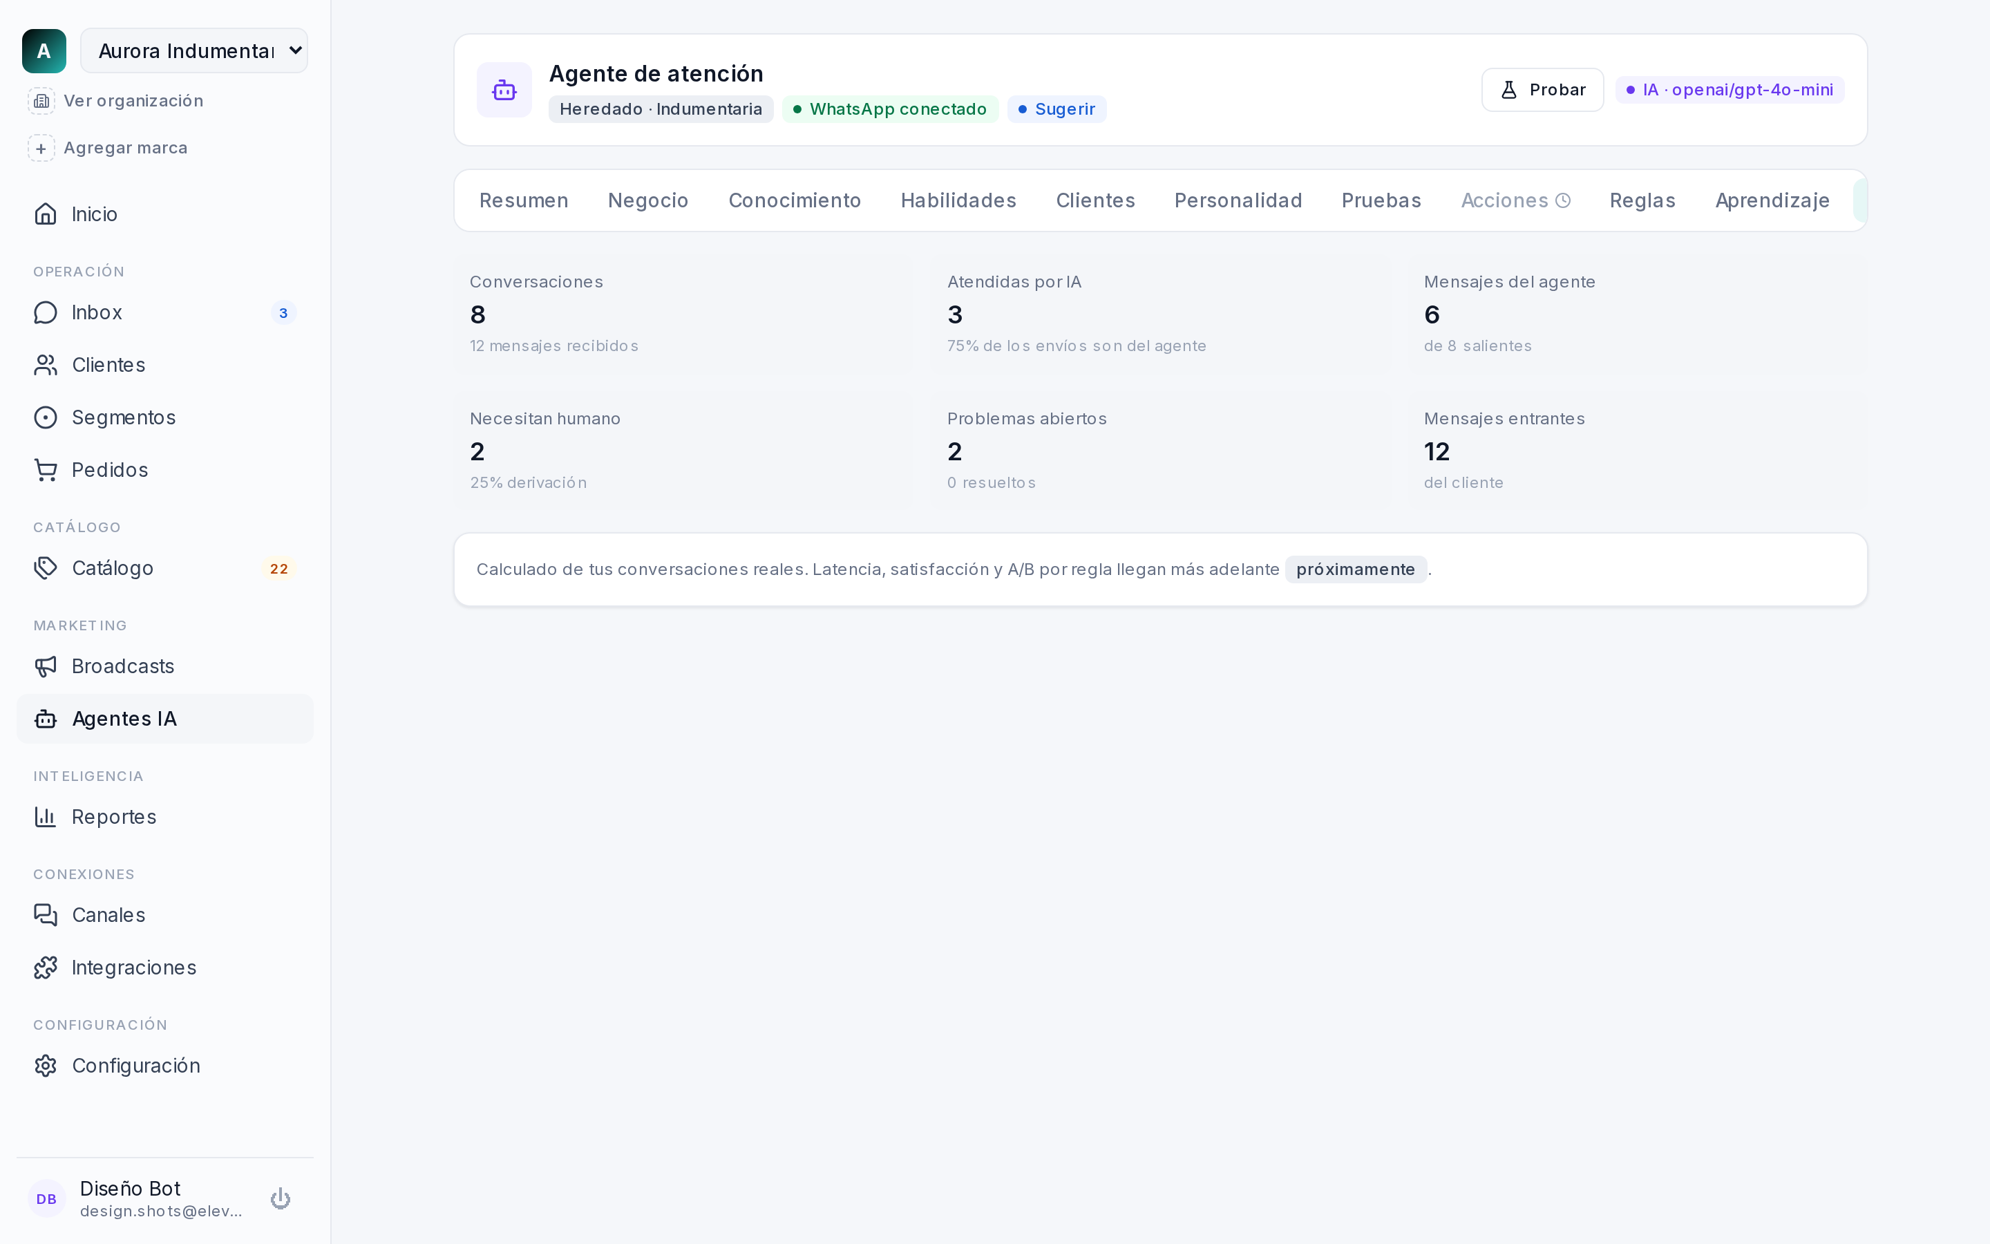Image resolution: width=1990 pixels, height=1244 pixels.
Task: Switch to the Pruebas tab
Action: click(1381, 200)
